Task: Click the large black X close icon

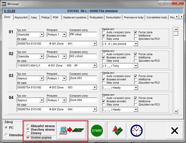Action: point(174,130)
